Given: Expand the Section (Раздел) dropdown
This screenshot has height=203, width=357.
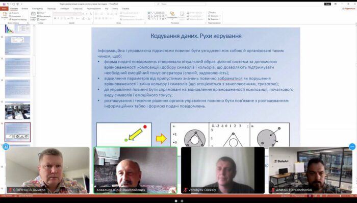Looking at the screenshot, I should 42,19.
